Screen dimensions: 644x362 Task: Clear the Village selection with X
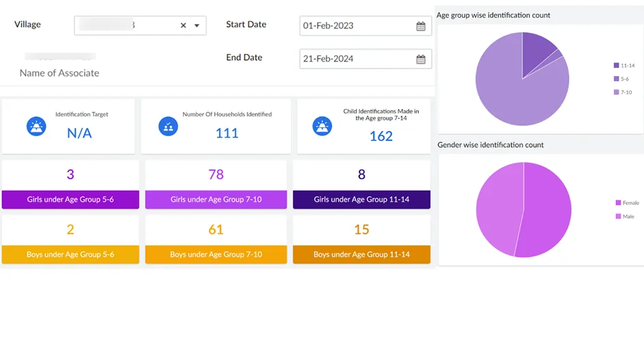(x=183, y=25)
